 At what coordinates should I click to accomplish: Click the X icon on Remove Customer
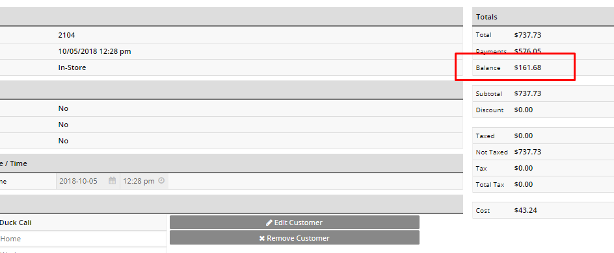[262, 238]
